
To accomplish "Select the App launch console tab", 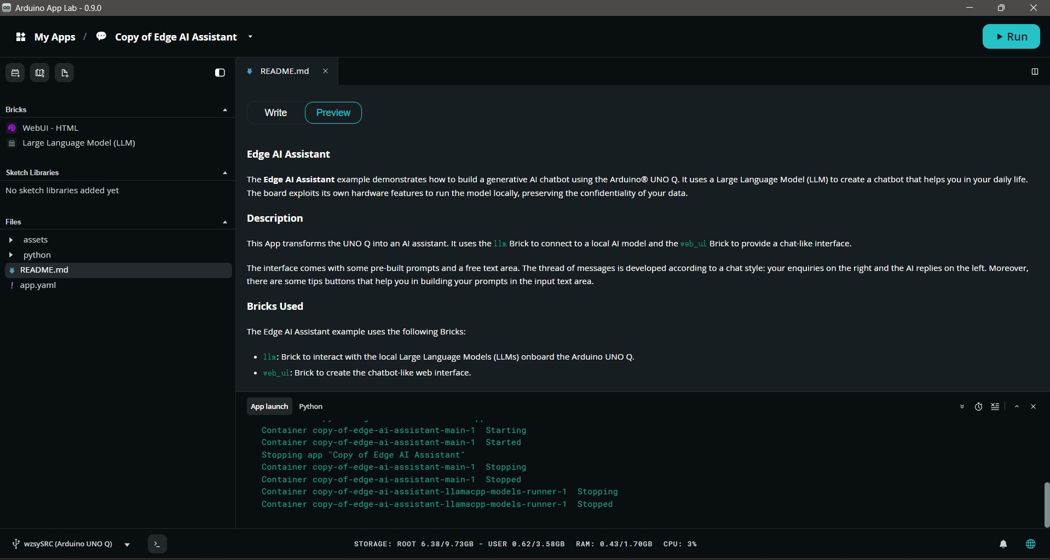I will [x=269, y=407].
